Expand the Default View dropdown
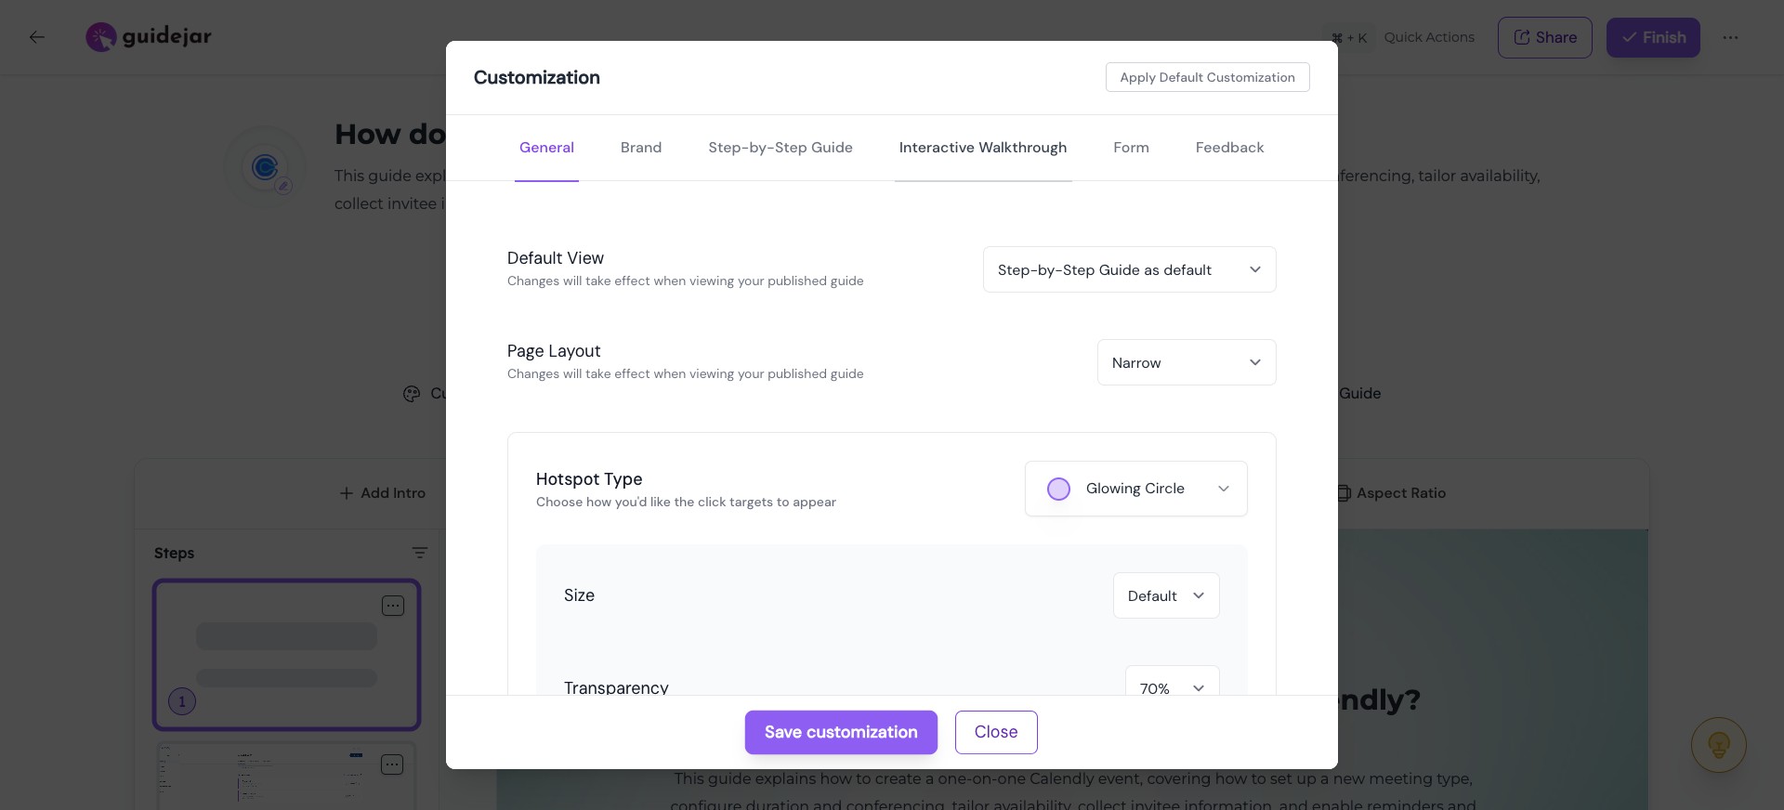This screenshot has height=810, width=1784. [1129, 269]
